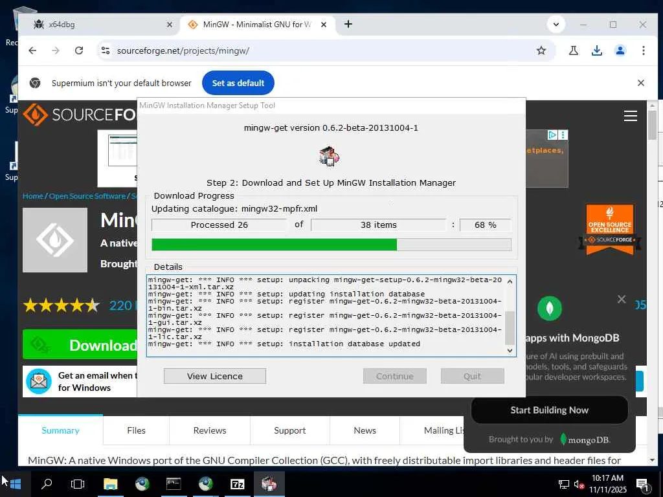Close the MongoDB advertisement popup
663x497 pixels.
(x=621, y=299)
